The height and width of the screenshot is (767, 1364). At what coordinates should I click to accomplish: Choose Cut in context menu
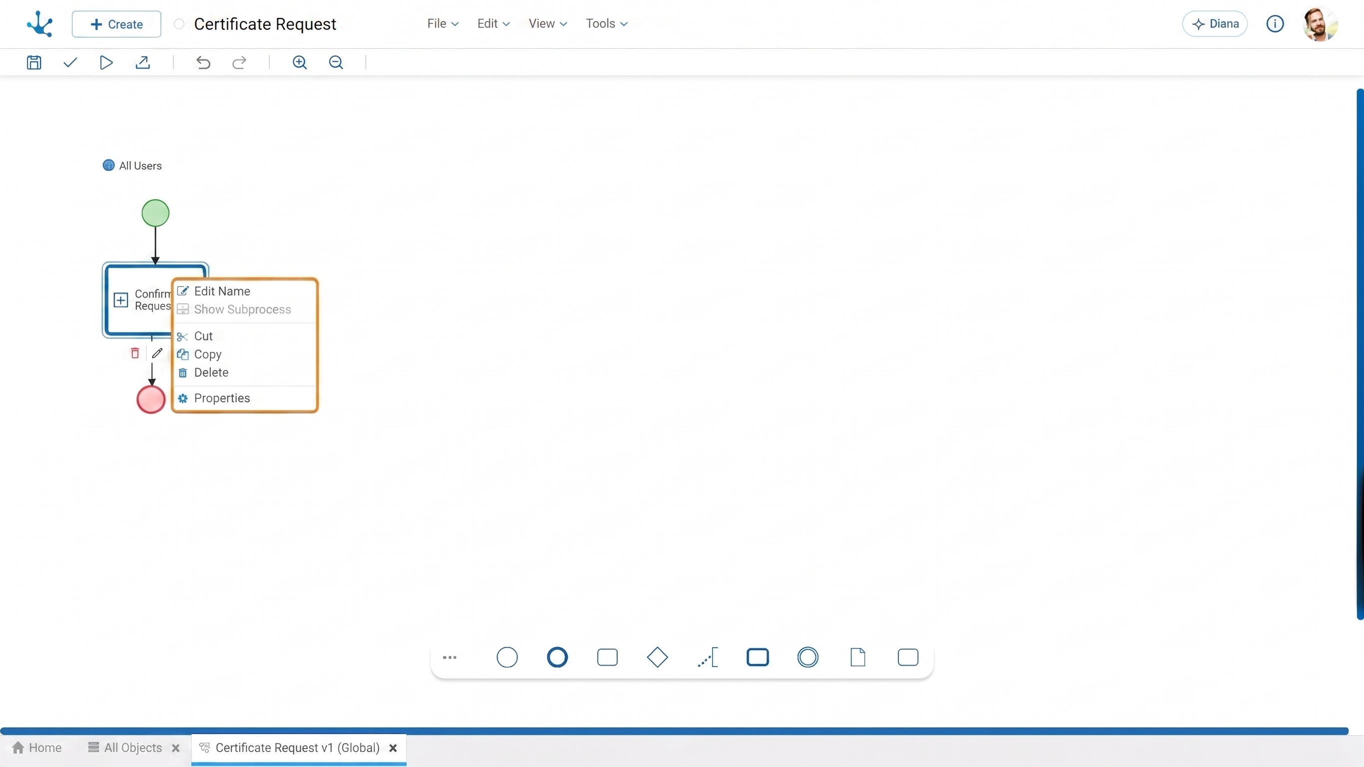point(245,336)
